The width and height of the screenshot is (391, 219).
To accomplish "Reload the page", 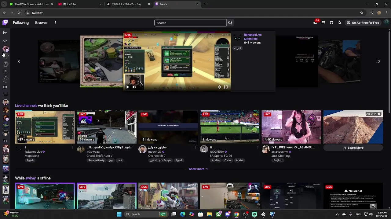I will coord(19,13).
